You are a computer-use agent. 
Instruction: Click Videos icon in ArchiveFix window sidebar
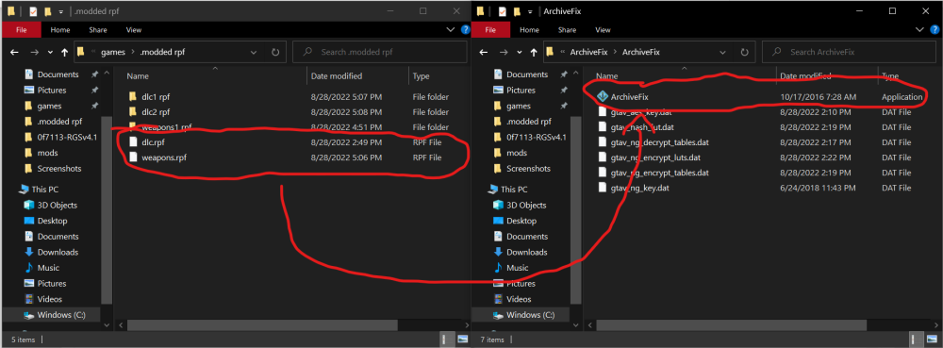point(498,299)
